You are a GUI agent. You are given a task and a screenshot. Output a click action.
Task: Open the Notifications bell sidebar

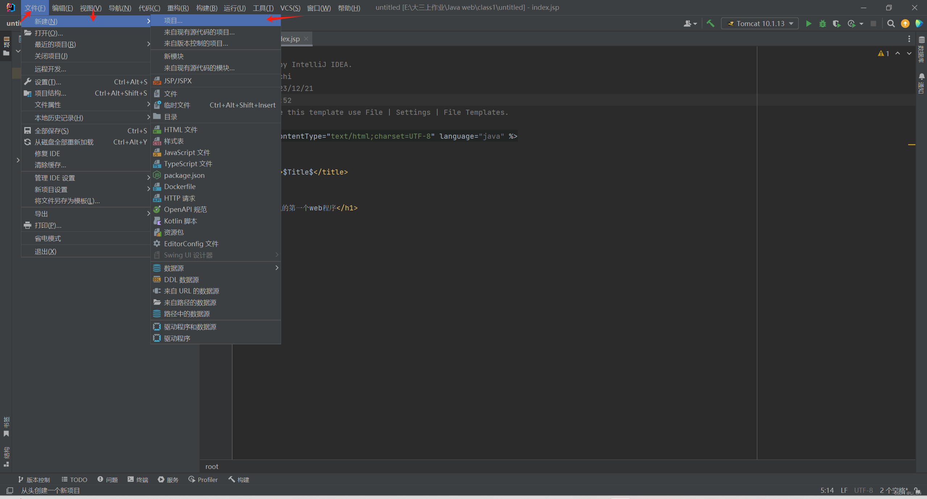pos(922,83)
